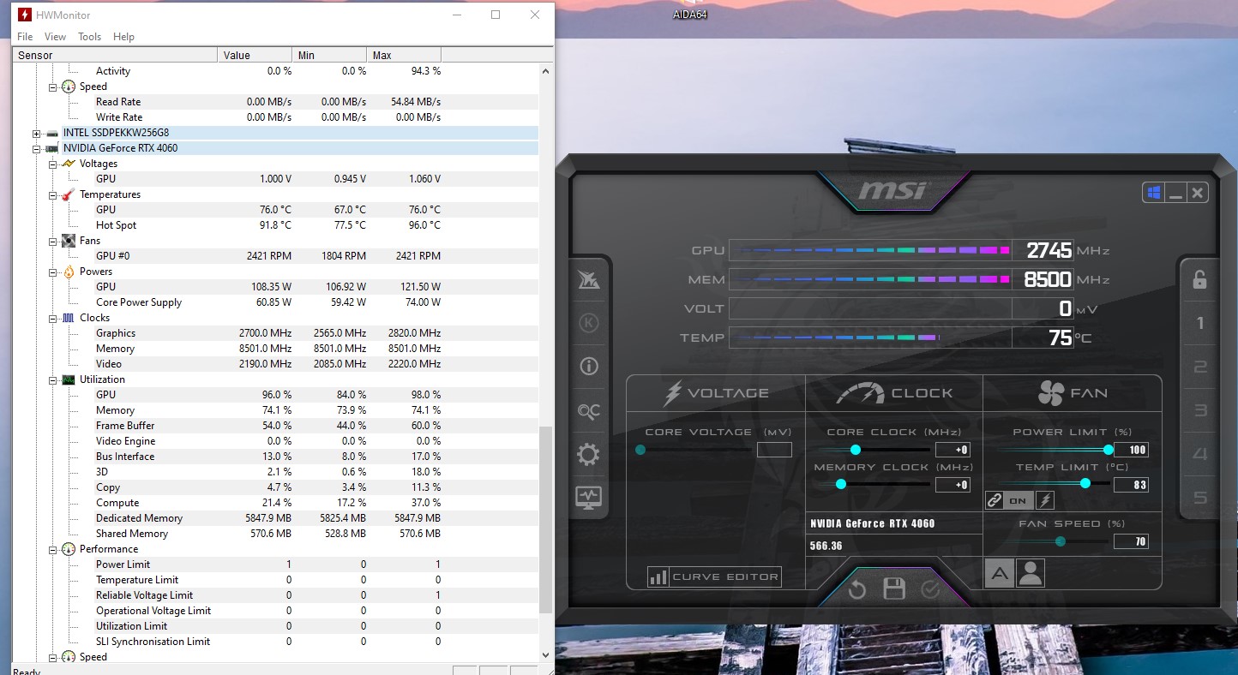Image resolution: width=1238 pixels, height=675 pixels.
Task: Click the Memory Clock slider handle
Action: [x=840, y=484]
